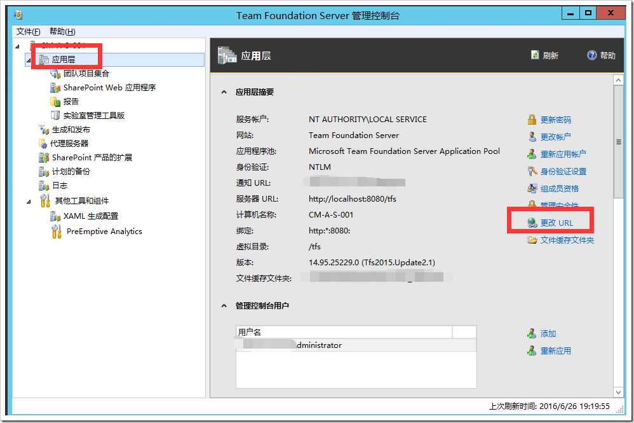Click the 文件缓存文件夹 folder icon
Image resolution: width=634 pixels, height=423 pixels.
tap(532, 240)
